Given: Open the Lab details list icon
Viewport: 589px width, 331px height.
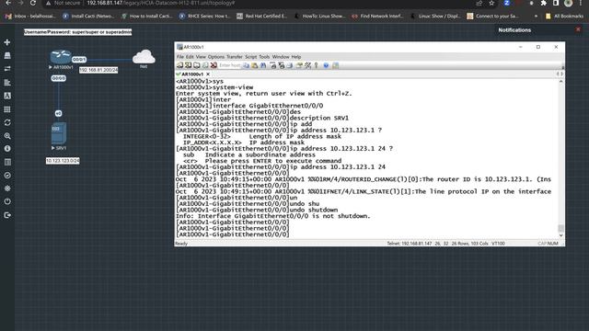Looking at the screenshot, I should click(x=7, y=162).
